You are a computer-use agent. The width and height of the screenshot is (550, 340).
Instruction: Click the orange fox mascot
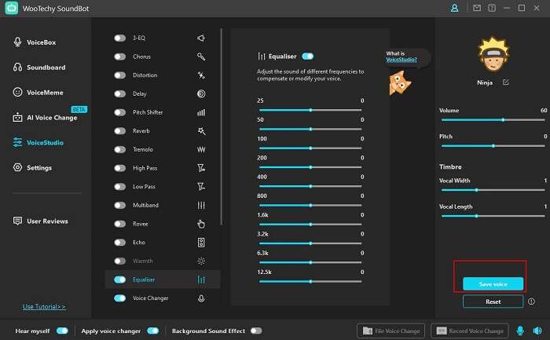(399, 82)
